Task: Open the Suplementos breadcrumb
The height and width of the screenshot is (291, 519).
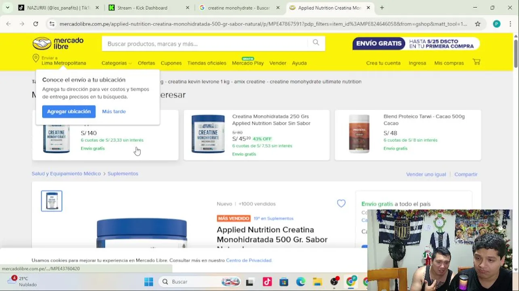Action: tap(123, 173)
